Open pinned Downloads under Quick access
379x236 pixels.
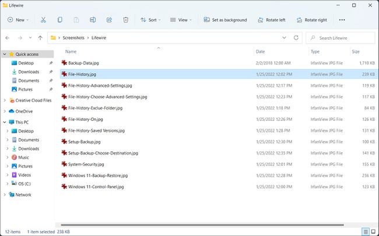click(x=29, y=72)
